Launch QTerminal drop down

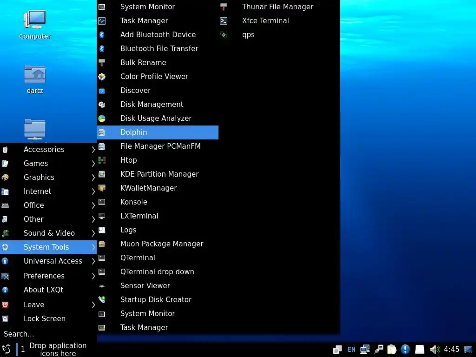tap(158, 271)
